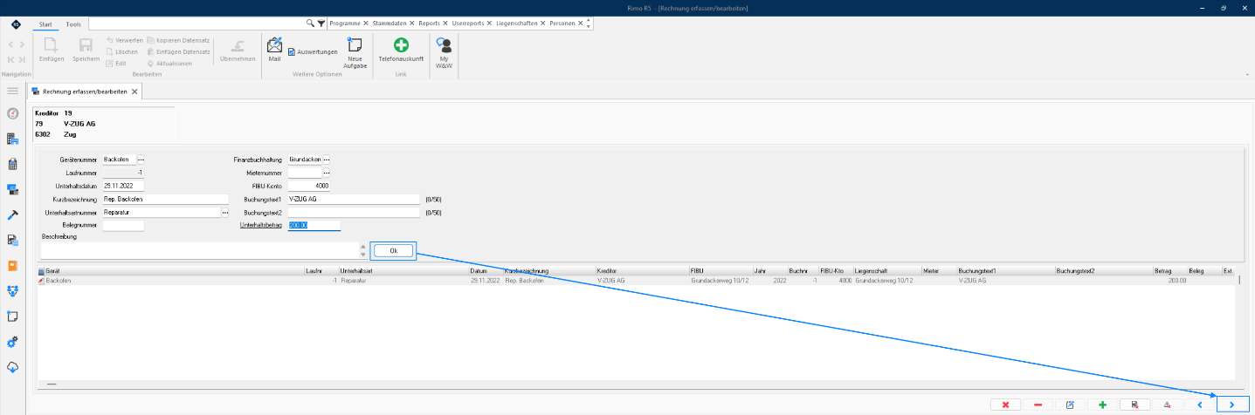The image size is (1255, 415).
Task: Click the search magnifier icon
Action: [310, 23]
